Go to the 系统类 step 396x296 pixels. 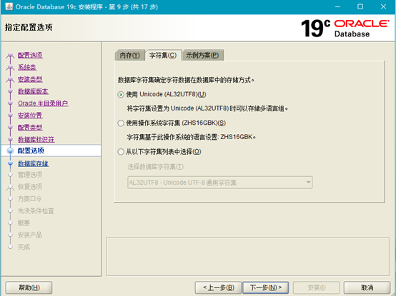click(x=27, y=67)
